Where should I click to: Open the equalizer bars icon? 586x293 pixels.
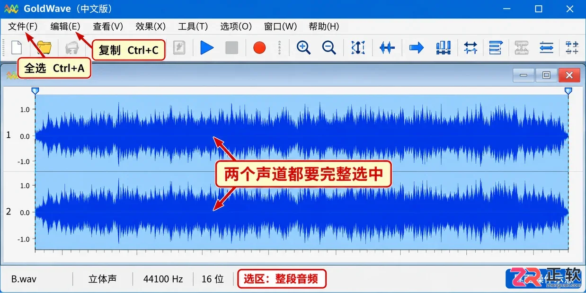pos(443,47)
